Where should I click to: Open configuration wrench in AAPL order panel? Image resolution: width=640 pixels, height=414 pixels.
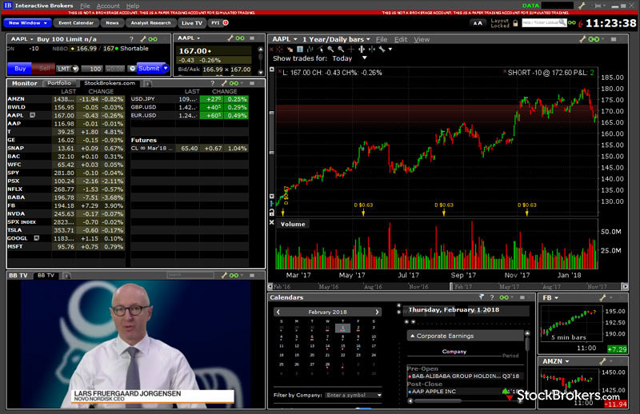(x=143, y=39)
